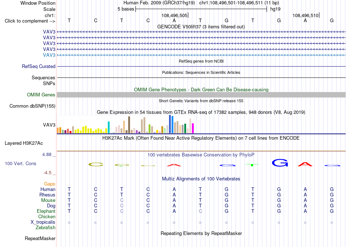The width and height of the screenshot is (346, 247).
Task: Open the 'RefSeq genes from NCBI' track title
Action: coord(201,61)
